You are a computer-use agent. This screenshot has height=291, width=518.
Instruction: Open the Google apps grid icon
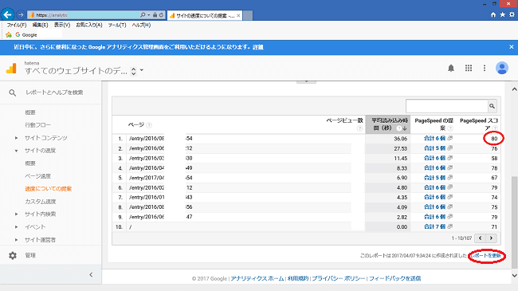tap(469, 68)
